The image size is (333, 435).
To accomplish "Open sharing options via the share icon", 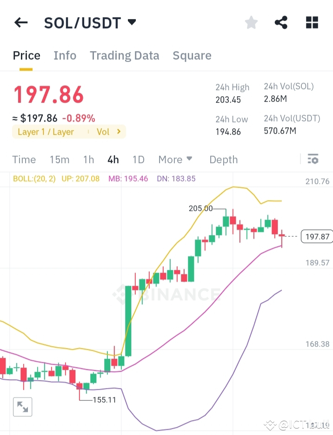I will coord(281,22).
